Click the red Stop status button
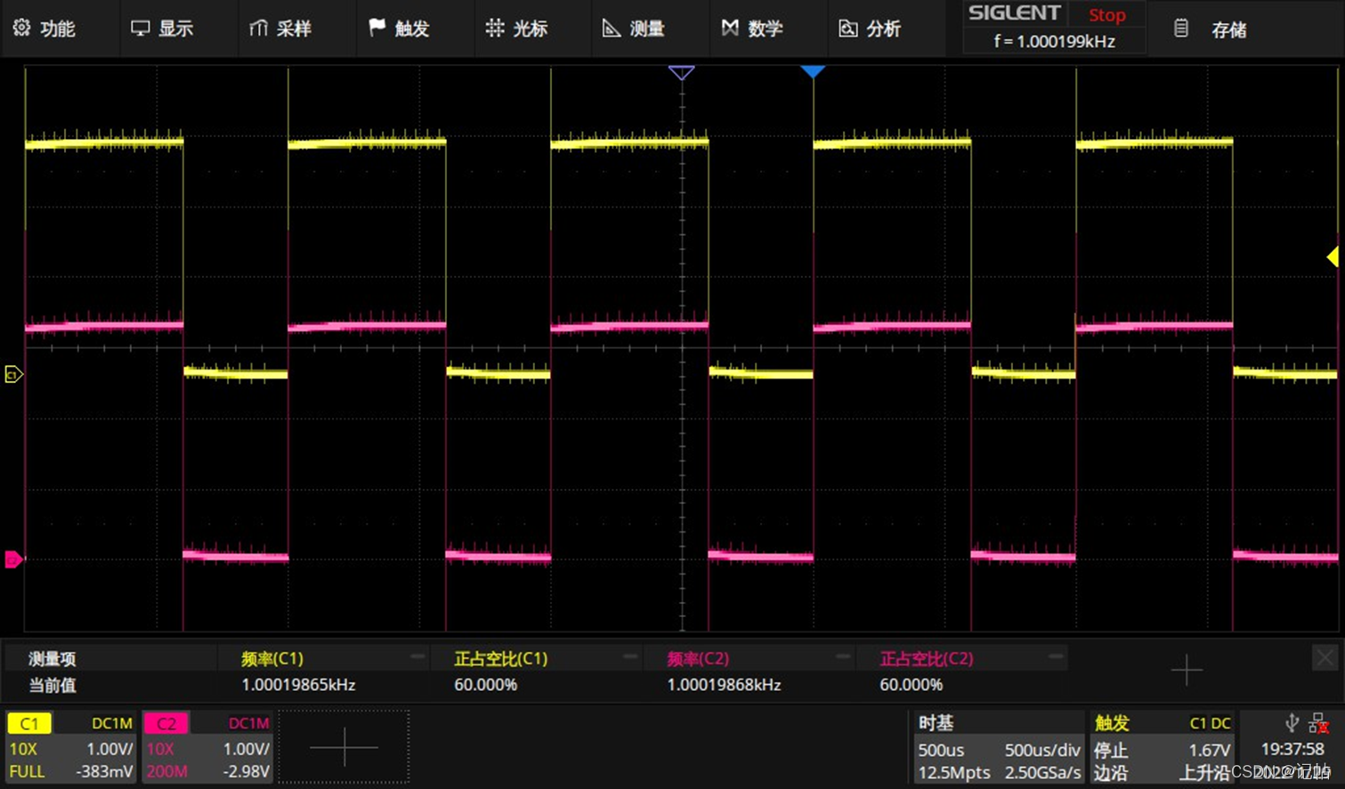This screenshot has height=789, width=1345. coord(1106,15)
